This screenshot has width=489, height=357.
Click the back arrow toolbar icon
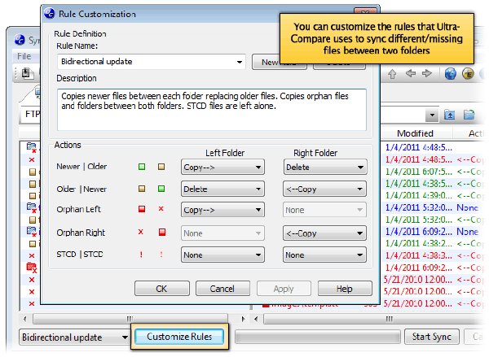click(411, 73)
